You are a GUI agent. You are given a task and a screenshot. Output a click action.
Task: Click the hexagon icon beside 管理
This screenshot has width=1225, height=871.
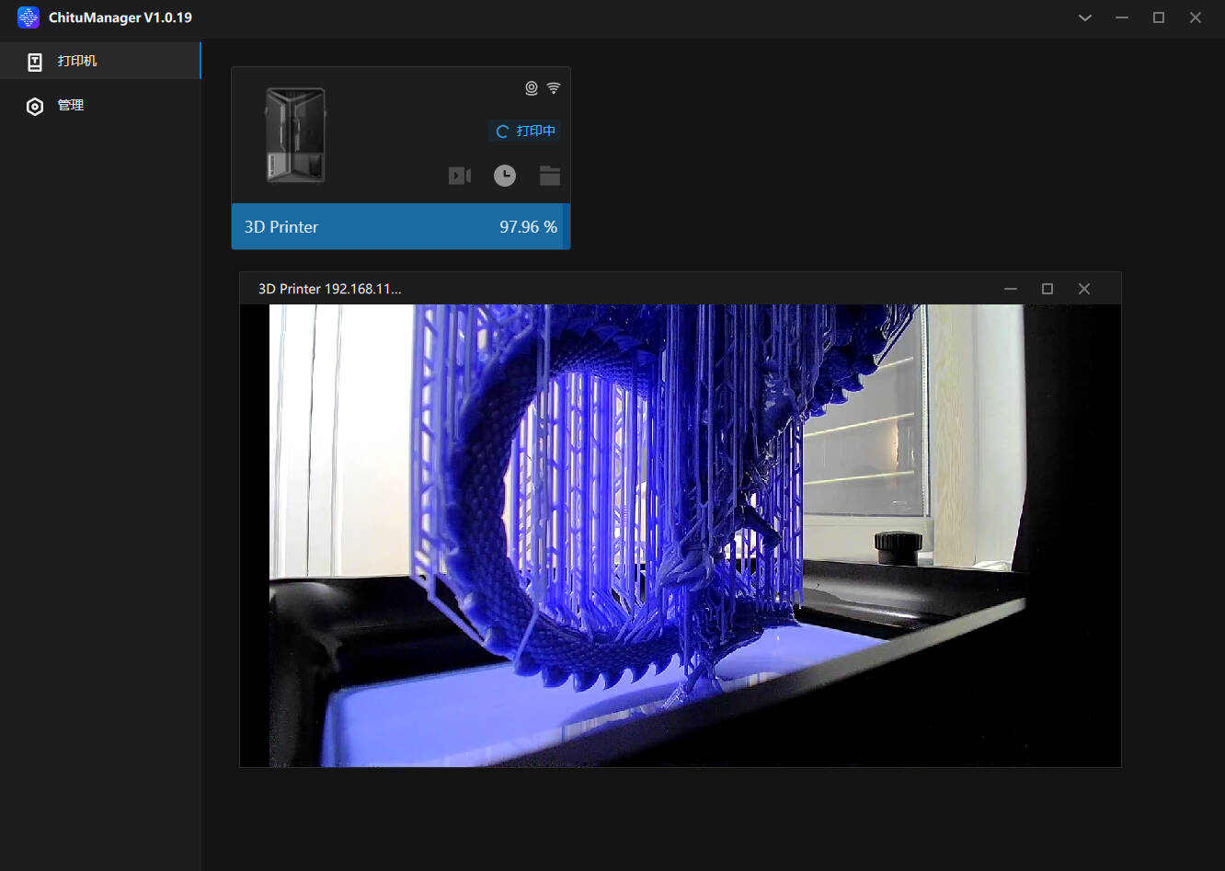[x=35, y=107]
